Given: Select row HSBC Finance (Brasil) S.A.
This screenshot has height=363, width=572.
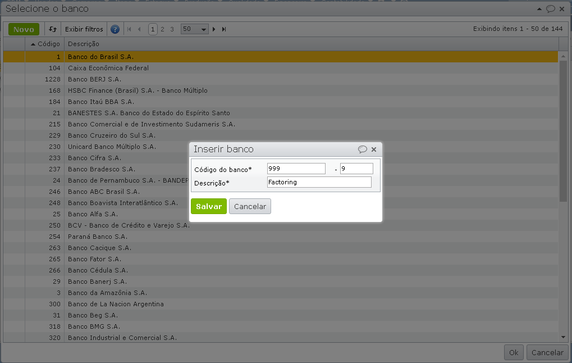Looking at the screenshot, I should [x=281, y=90].
